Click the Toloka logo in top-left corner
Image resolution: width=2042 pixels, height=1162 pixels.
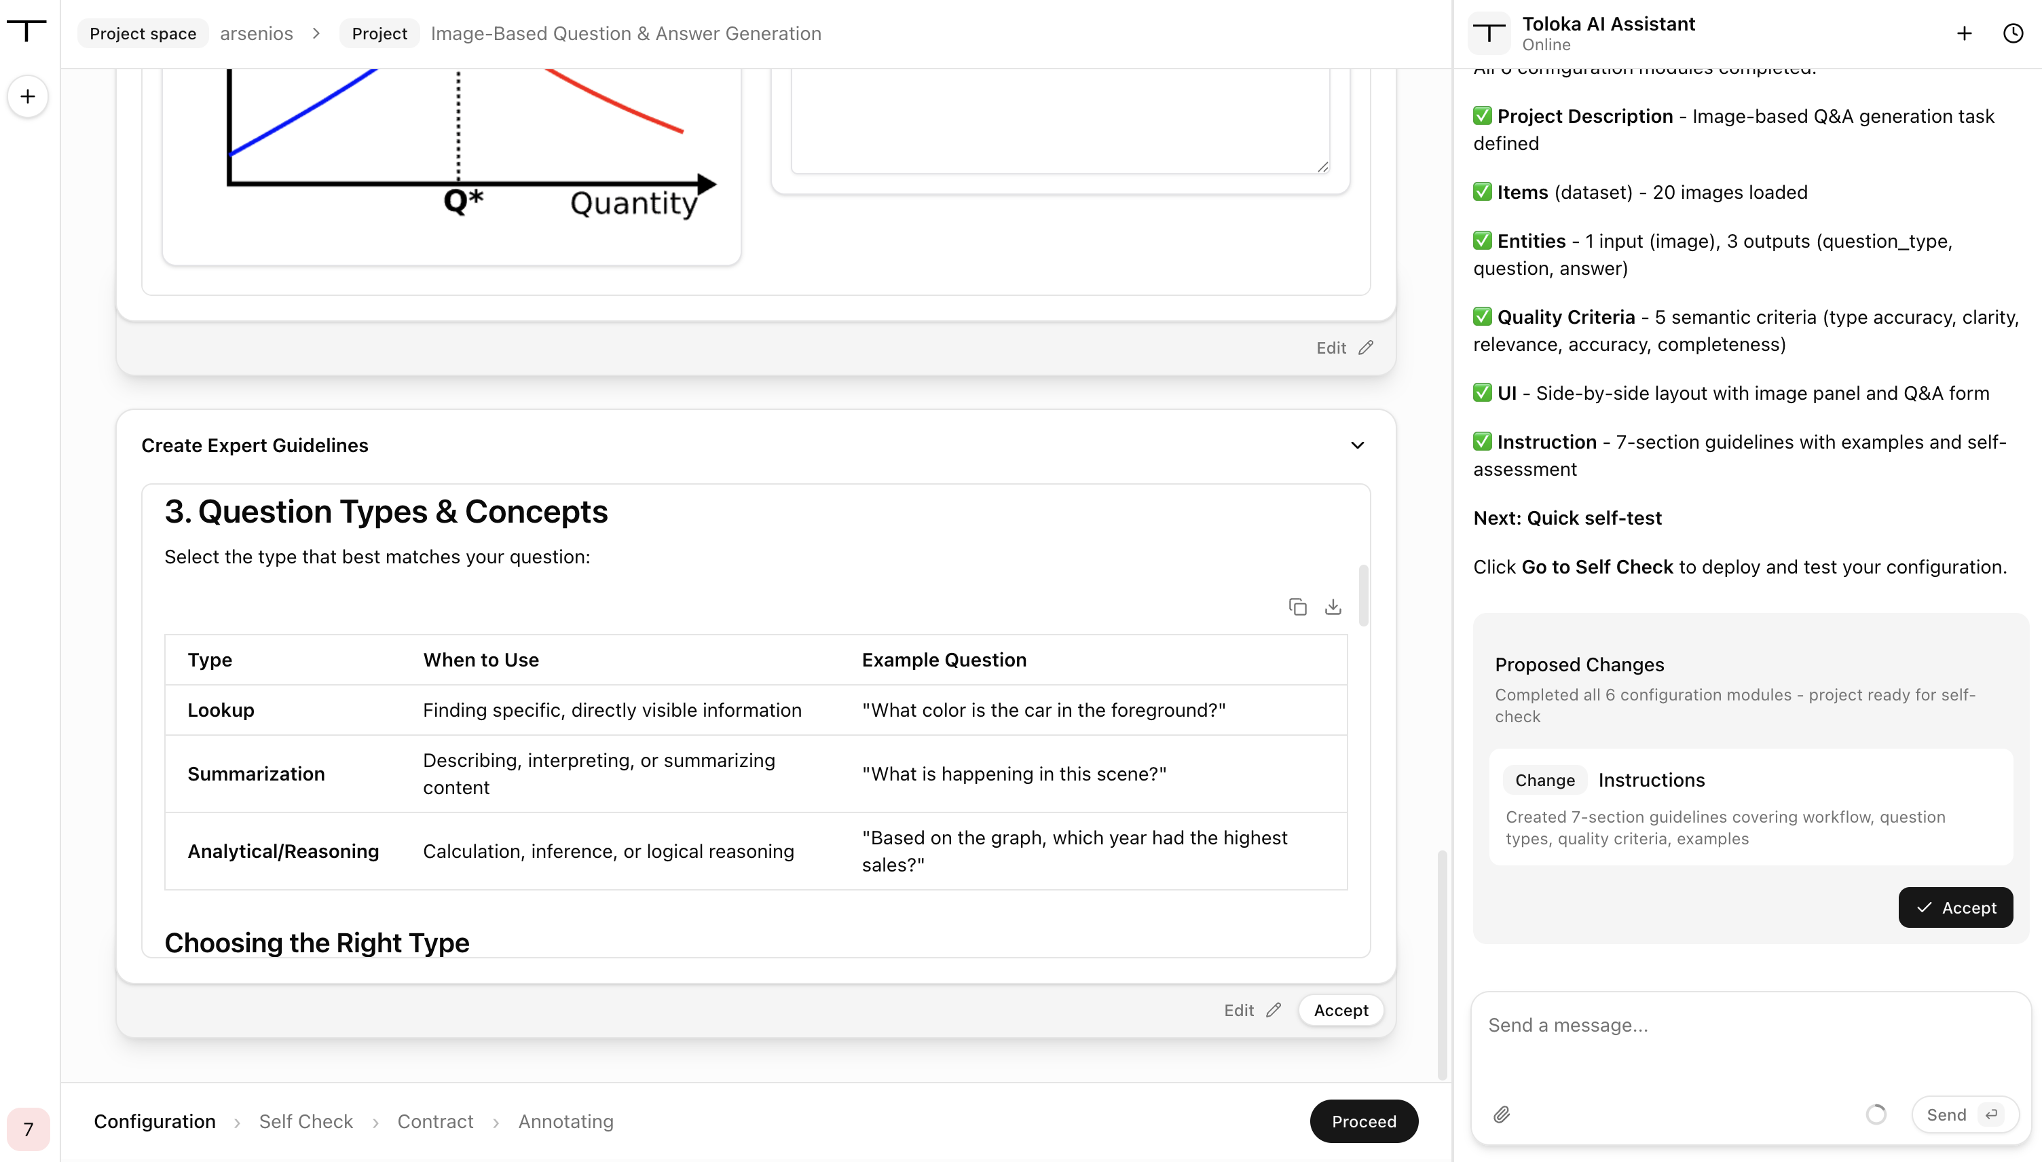[x=27, y=31]
